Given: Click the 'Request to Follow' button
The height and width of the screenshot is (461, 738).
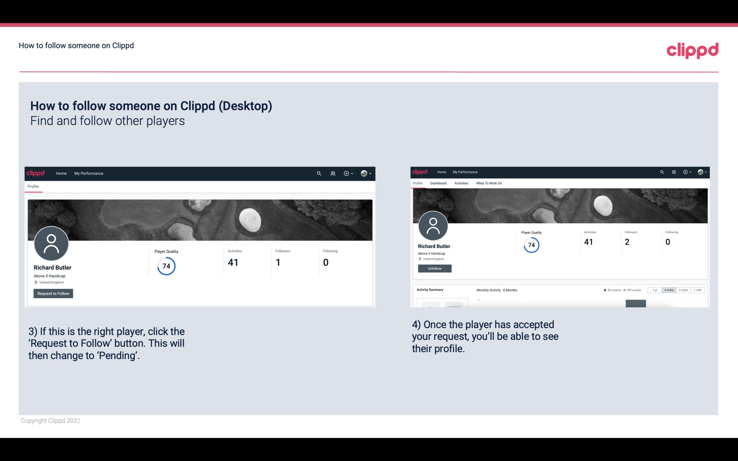Looking at the screenshot, I should click(53, 293).
